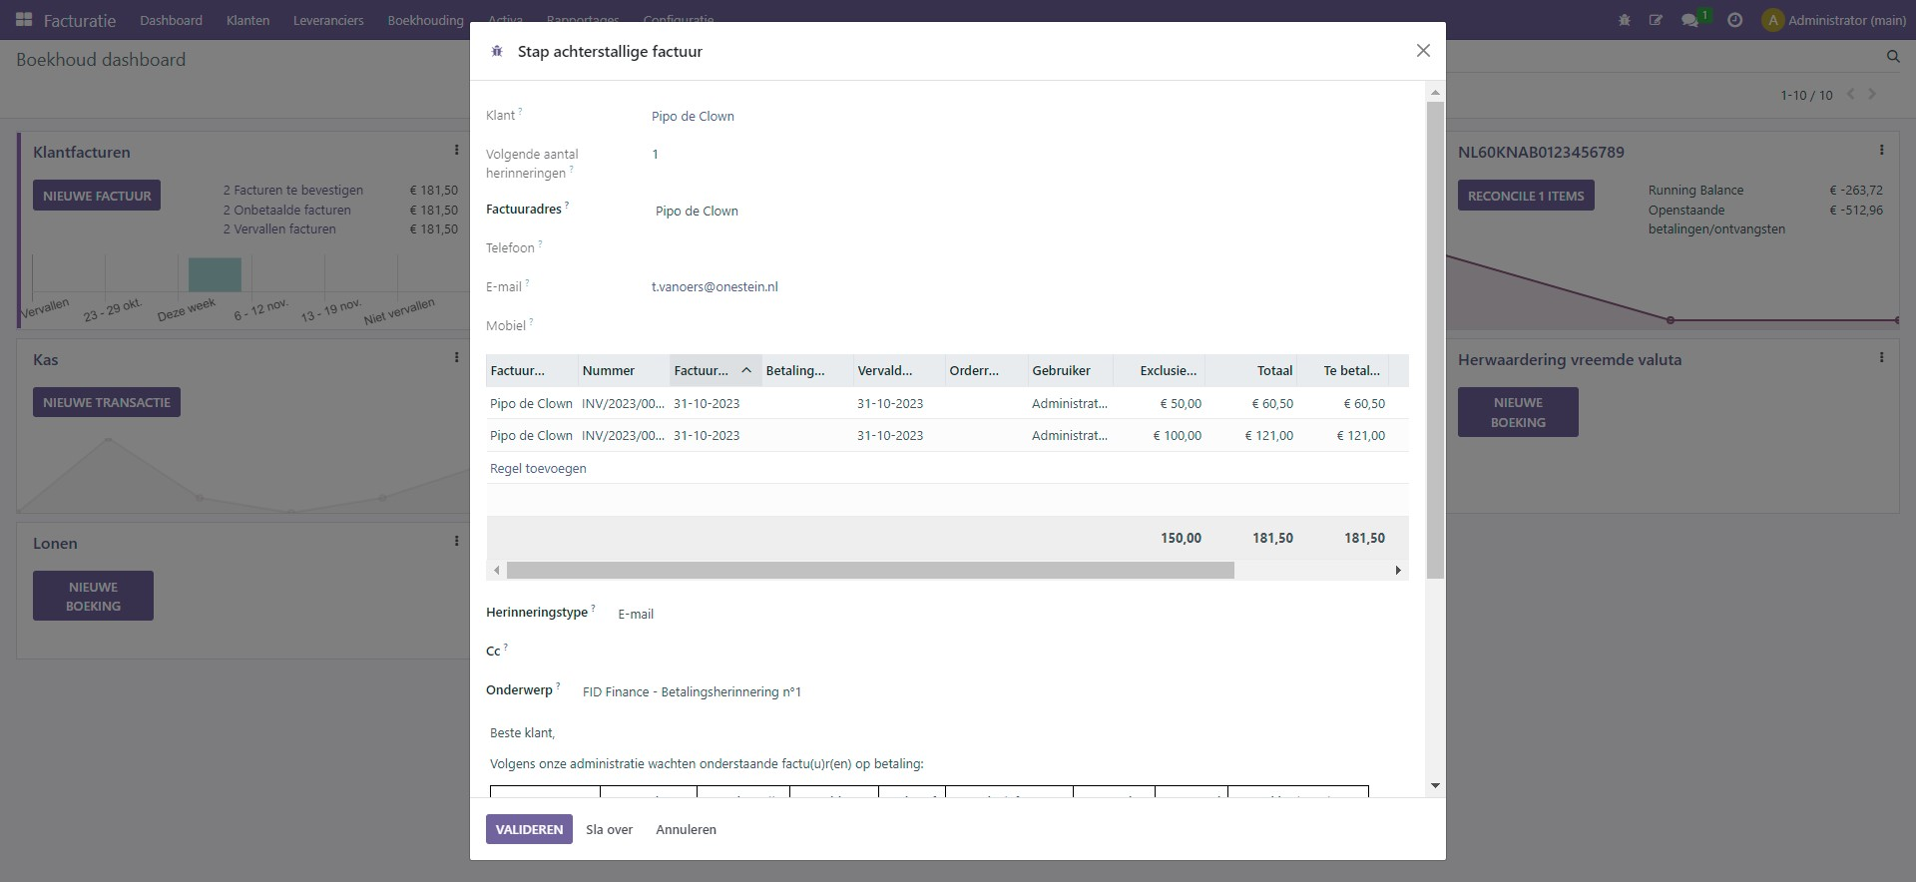
Task: Click the debug bug icon in top bar
Action: [x=1625, y=20]
